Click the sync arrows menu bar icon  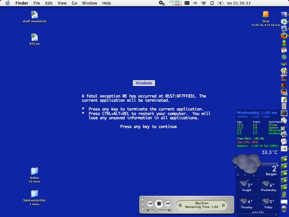tap(212, 3)
